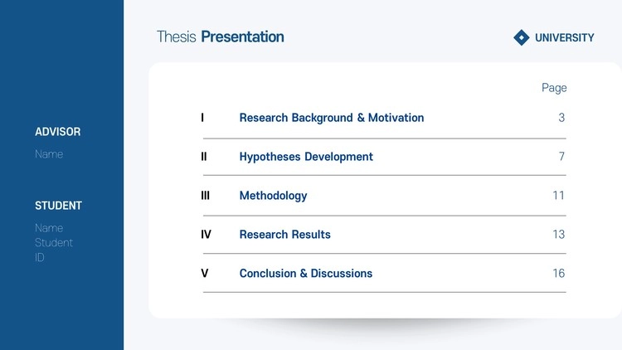This screenshot has height=350, width=622.
Task: Click the ADVISOR heading in the sidebar
Action: (x=58, y=132)
